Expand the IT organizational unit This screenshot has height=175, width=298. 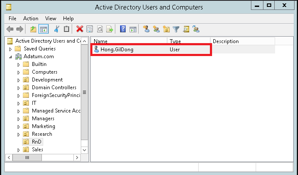pyautogui.click(x=19, y=103)
